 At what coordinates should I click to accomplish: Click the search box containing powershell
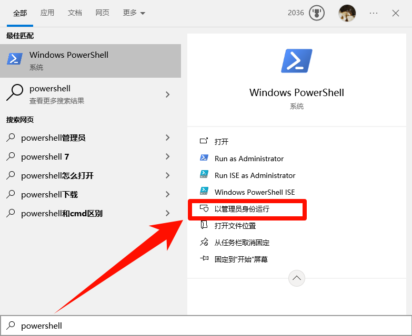pyautogui.click(x=206, y=325)
